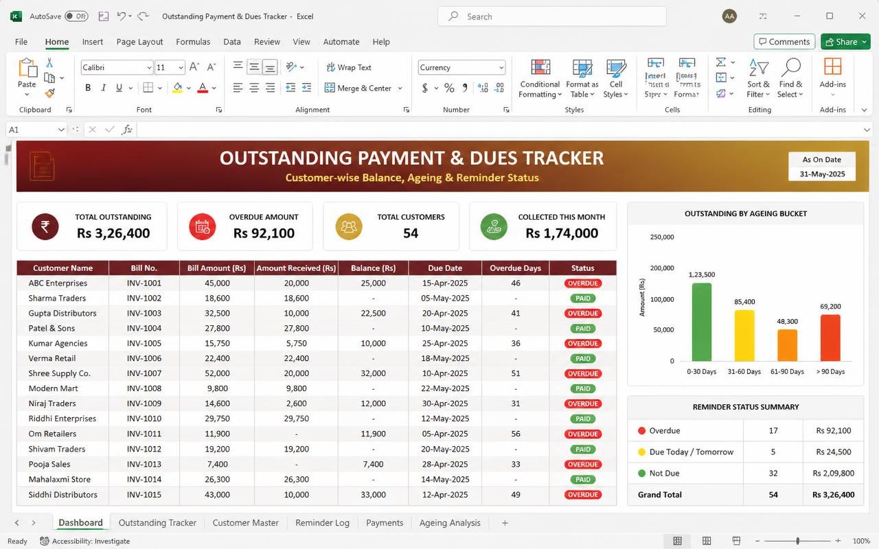Open the Outstanding Tracker sheet tab

[157, 522]
